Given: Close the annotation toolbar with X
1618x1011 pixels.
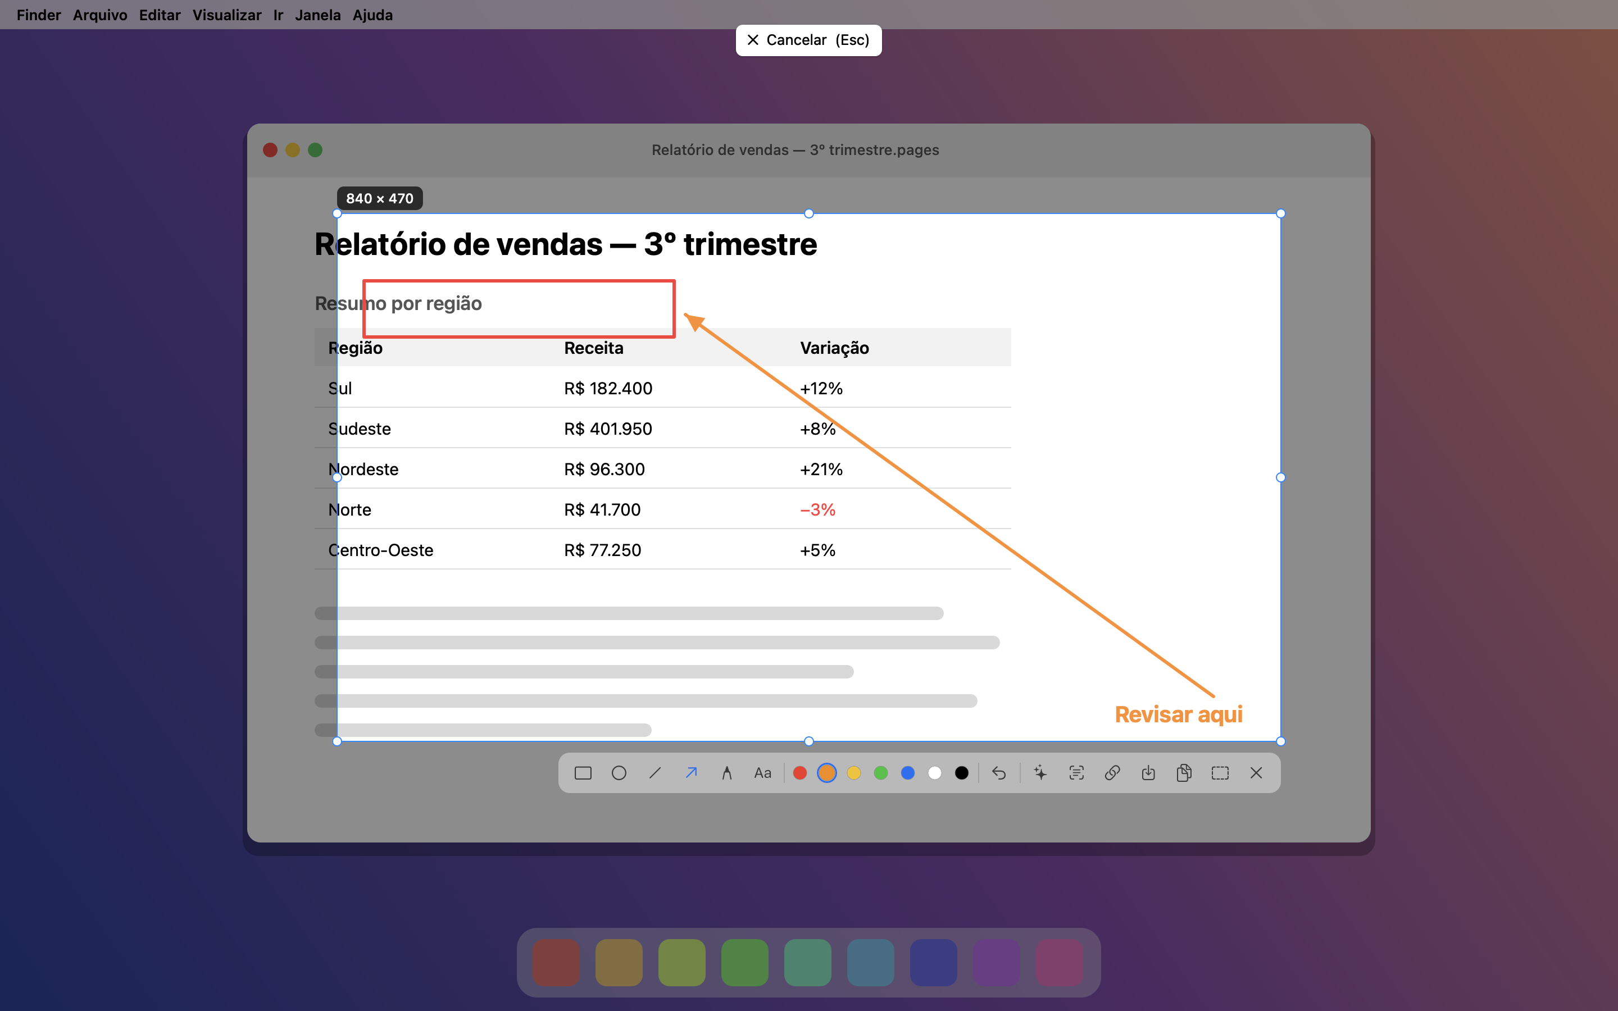Looking at the screenshot, I should (1256, 773).
